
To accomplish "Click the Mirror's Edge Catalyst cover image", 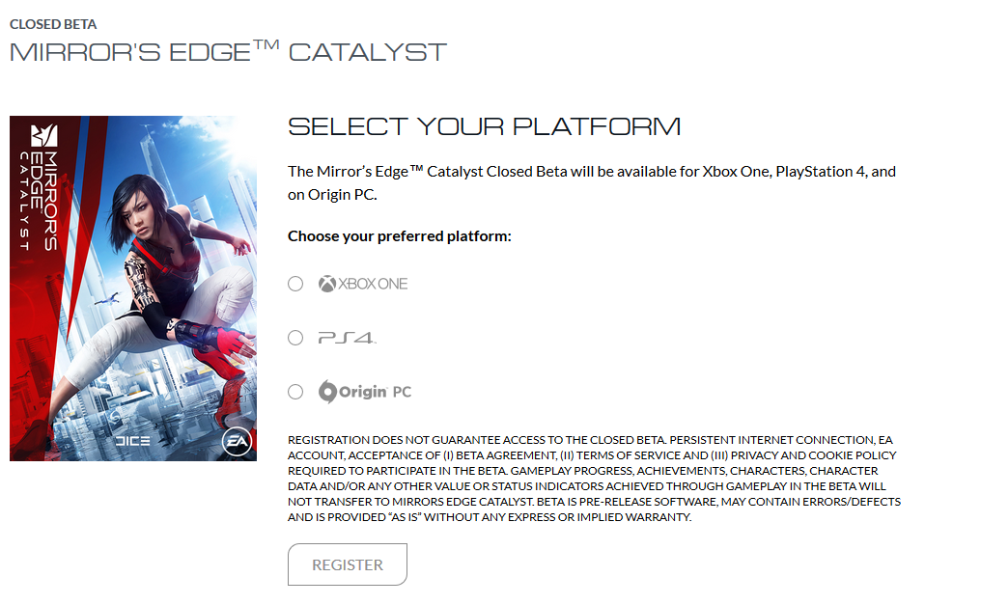I will tap(133, 289).
